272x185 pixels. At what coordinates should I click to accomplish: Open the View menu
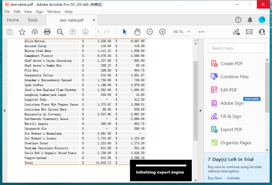tap(28, 12)
